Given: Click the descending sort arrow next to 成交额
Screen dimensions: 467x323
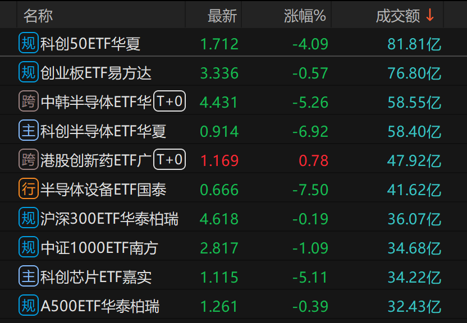Looking at the screenshot, I should pyautogui.click(x=430, y=15).
